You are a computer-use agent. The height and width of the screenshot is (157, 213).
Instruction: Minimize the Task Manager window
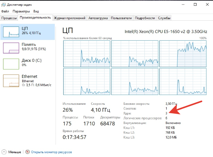(x=183, y=5)
